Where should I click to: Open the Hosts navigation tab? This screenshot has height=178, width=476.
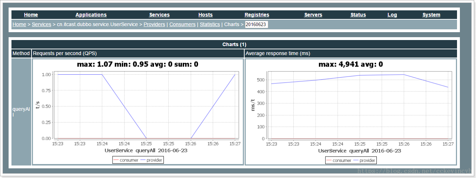(206, 15)
